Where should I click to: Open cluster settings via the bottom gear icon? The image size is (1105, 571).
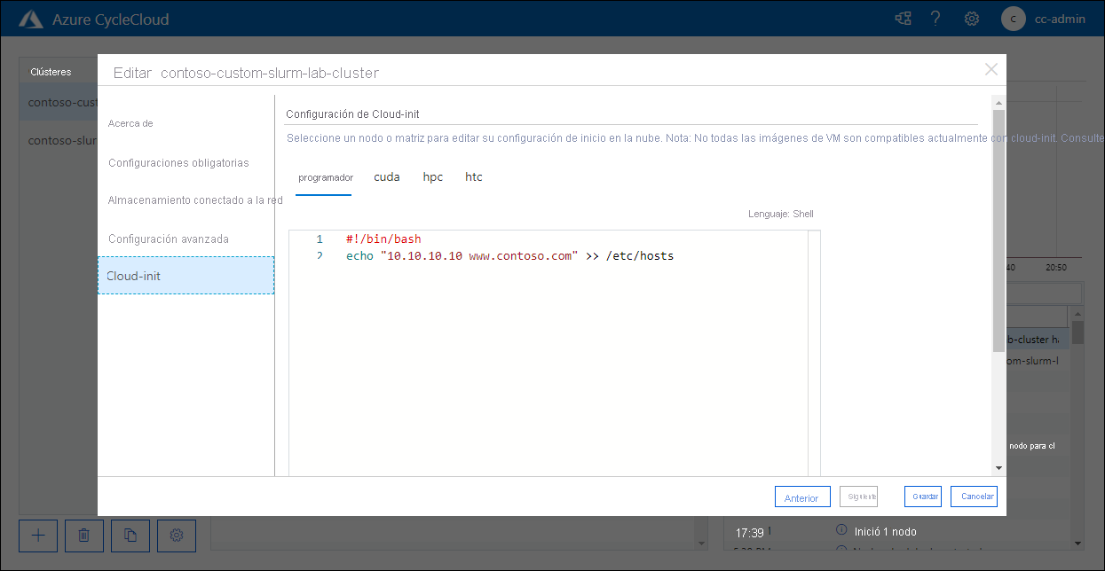(x=177, y=536)
